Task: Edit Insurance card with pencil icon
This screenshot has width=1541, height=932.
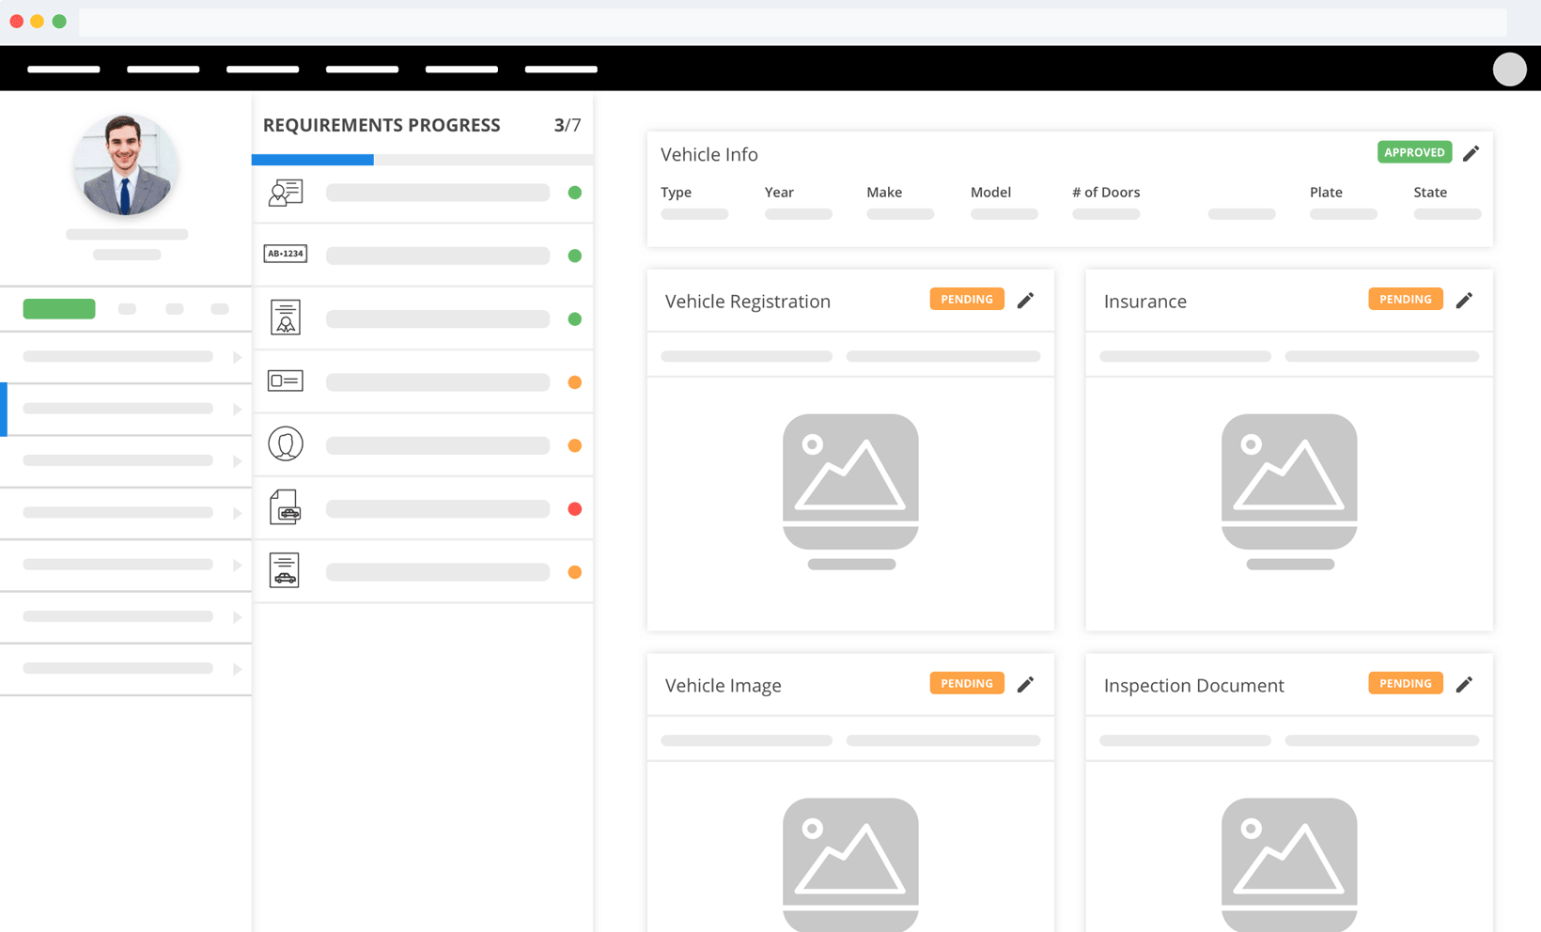Action: coord(1464,300)
